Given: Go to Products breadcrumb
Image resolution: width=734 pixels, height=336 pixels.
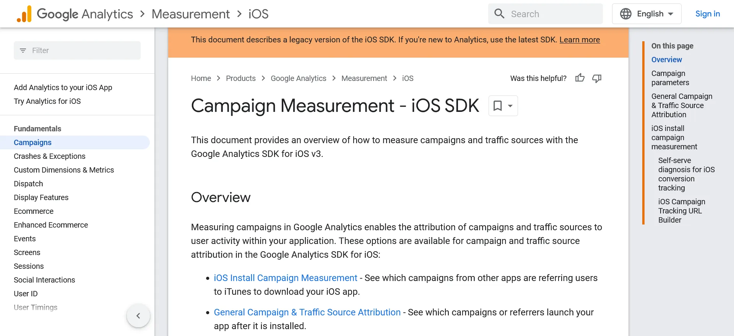Looking at the screenshot, I should point(241,78).
